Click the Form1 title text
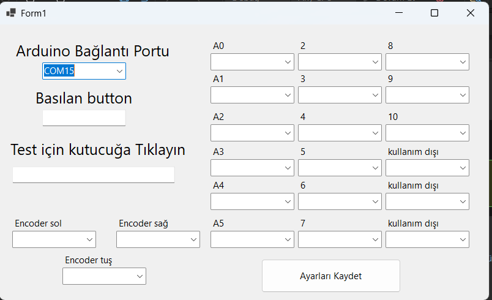 33,13
